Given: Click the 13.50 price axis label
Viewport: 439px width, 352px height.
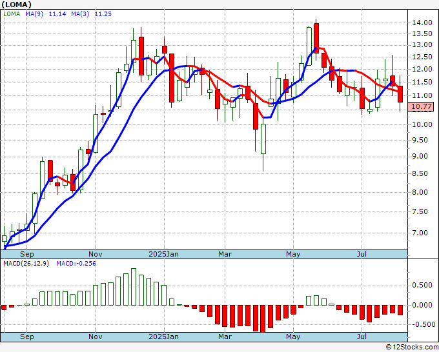Looking at the screenshot, I should [x=422, y=34].
